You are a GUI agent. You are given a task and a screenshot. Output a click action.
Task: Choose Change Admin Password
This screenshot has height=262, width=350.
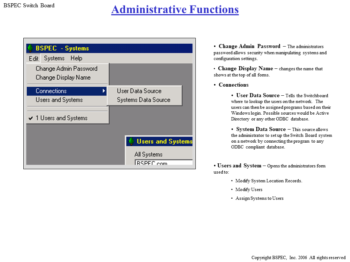click(x=66, y=68)
